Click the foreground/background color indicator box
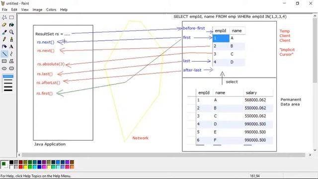This screenshot has height=179, width=318. 4,164
